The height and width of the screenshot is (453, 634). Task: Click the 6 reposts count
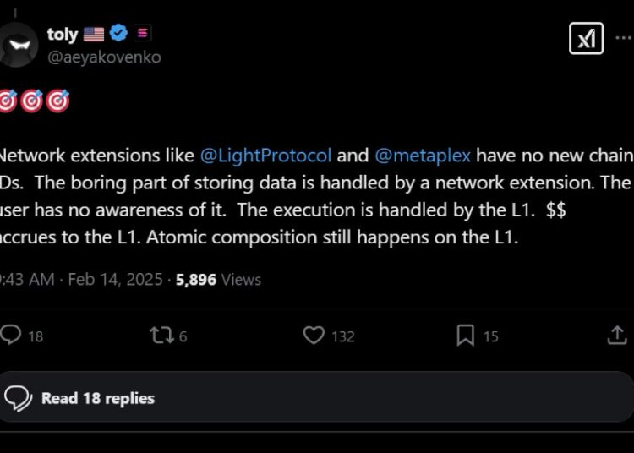click(x=183, y=336)
